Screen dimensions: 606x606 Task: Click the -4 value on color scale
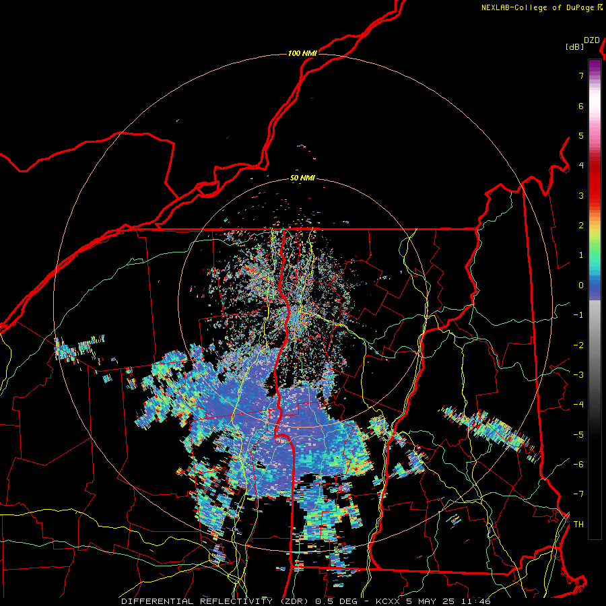coord(578,405)
